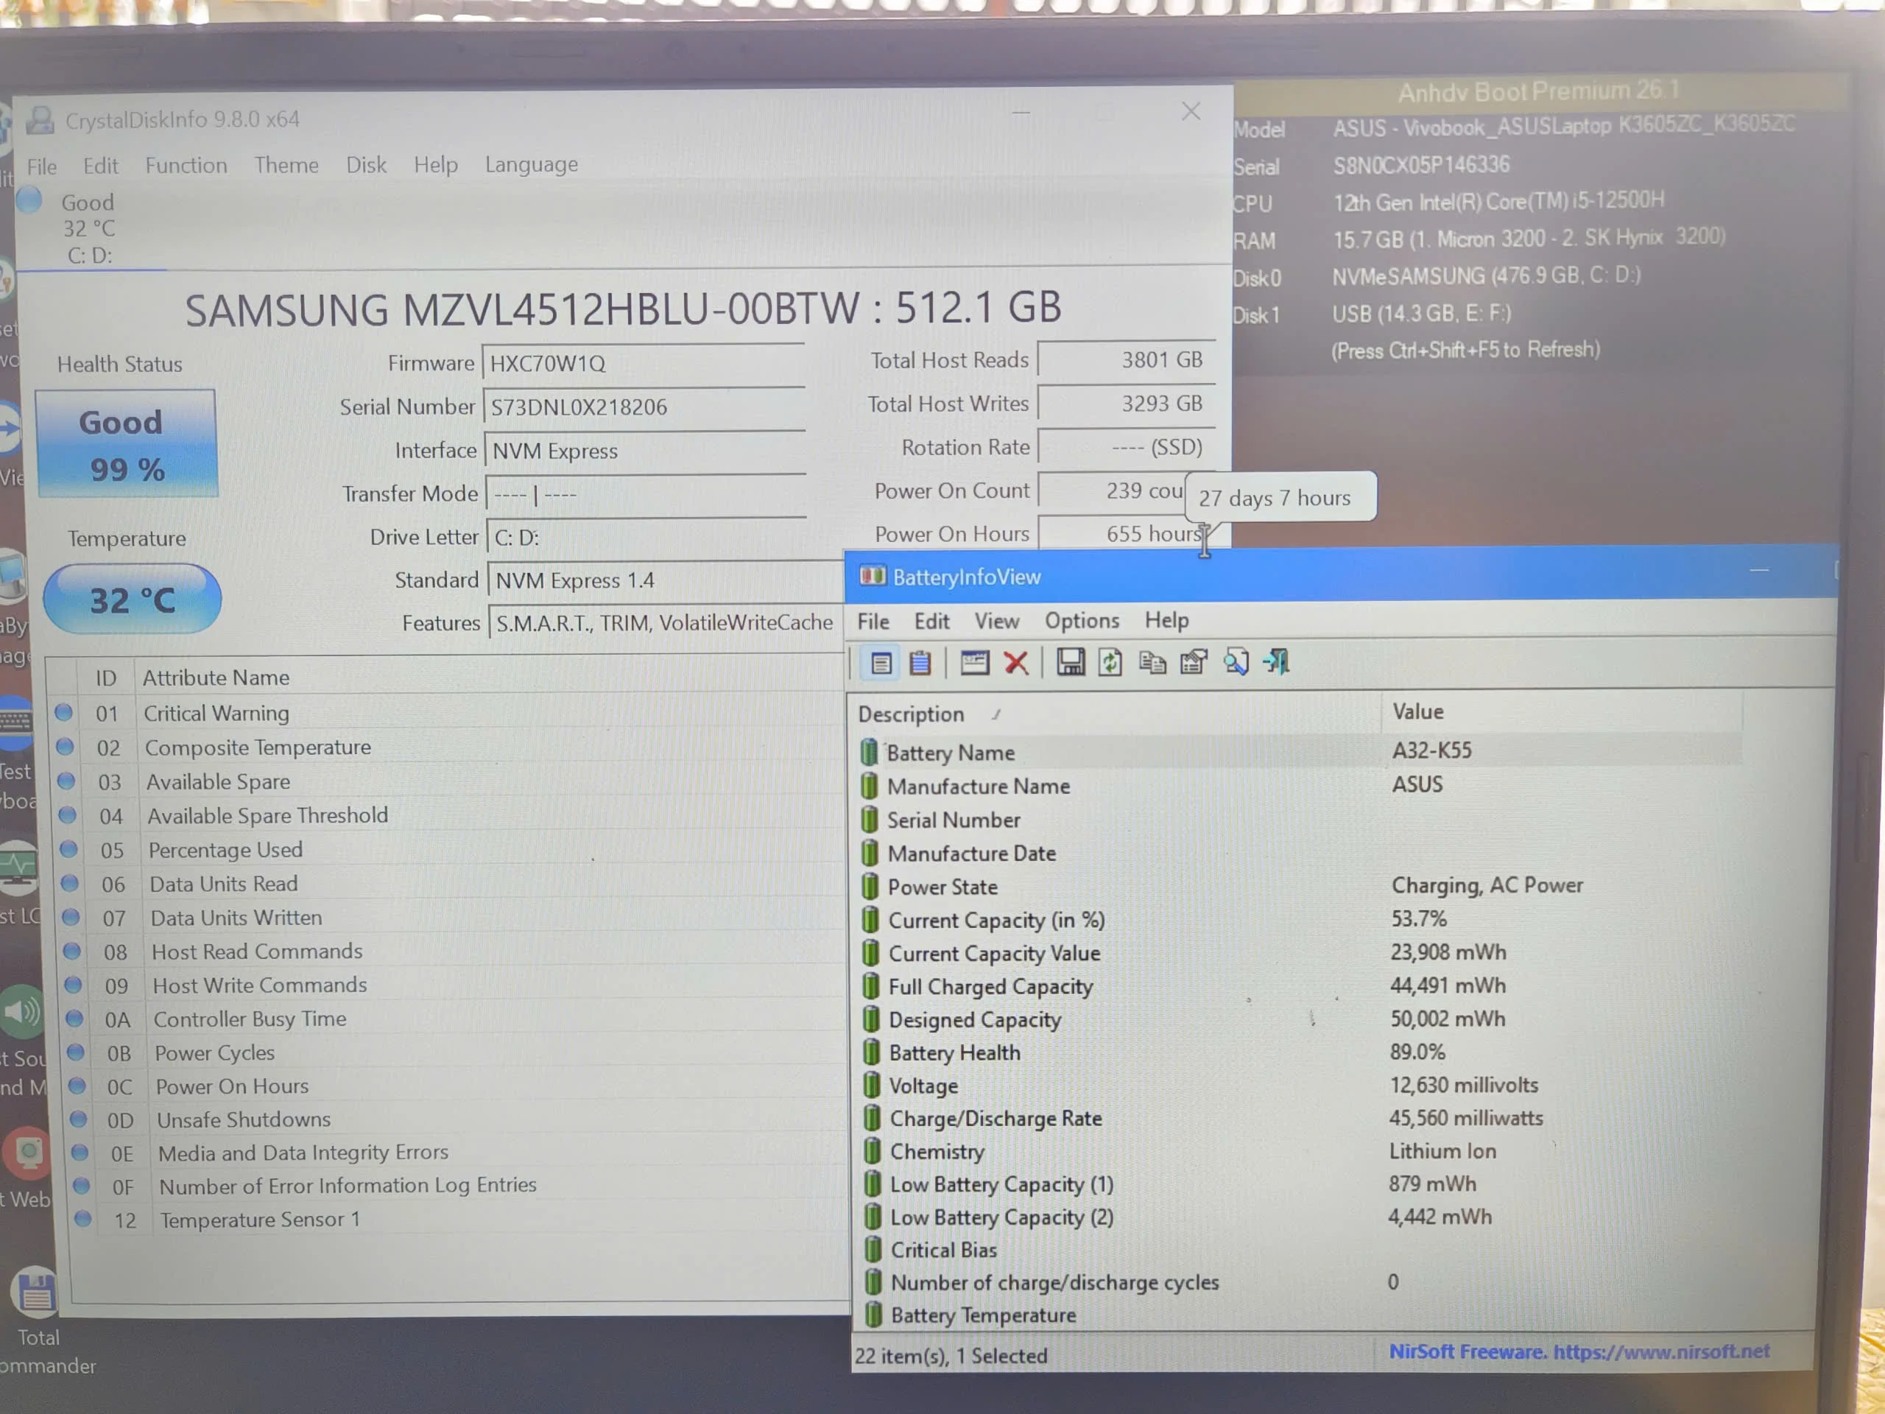Image resolution: width=1885 pixels, height=1414 pixels.
Task: Open the File menu in CrystalDiskInfo
Action: coord(42,166)
